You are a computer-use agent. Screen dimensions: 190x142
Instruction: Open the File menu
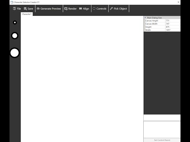17,9
